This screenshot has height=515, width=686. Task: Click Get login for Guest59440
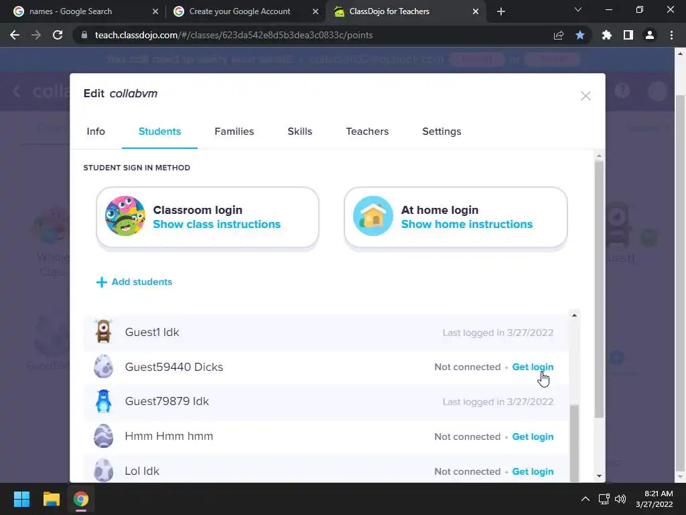[533, 367]
